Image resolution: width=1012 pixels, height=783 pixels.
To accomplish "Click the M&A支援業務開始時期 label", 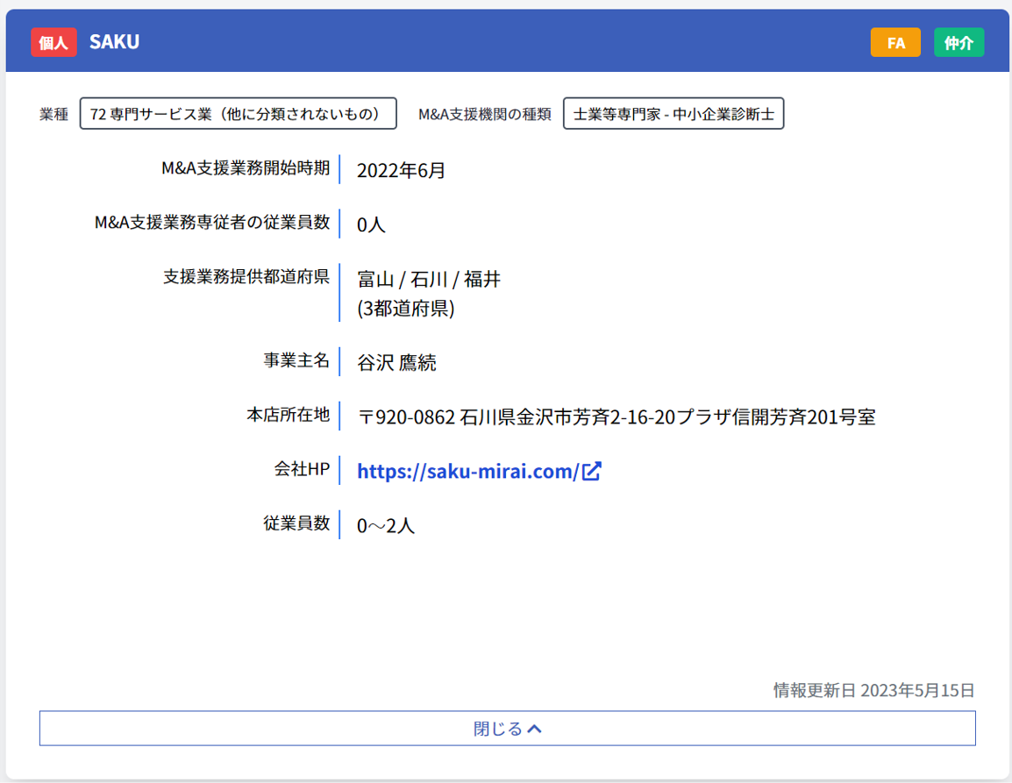I will 246,167.
